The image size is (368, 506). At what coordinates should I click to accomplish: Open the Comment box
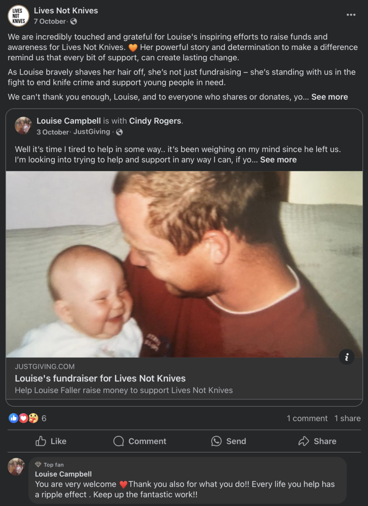[x=140, y=441]
